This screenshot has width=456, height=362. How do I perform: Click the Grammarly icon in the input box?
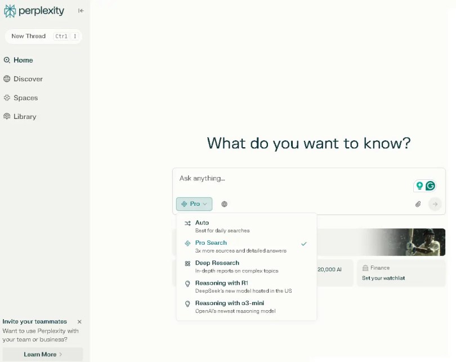click(430, 186)
